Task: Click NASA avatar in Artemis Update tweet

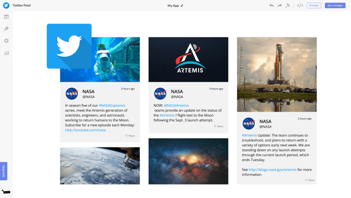Action: point(249,123)
